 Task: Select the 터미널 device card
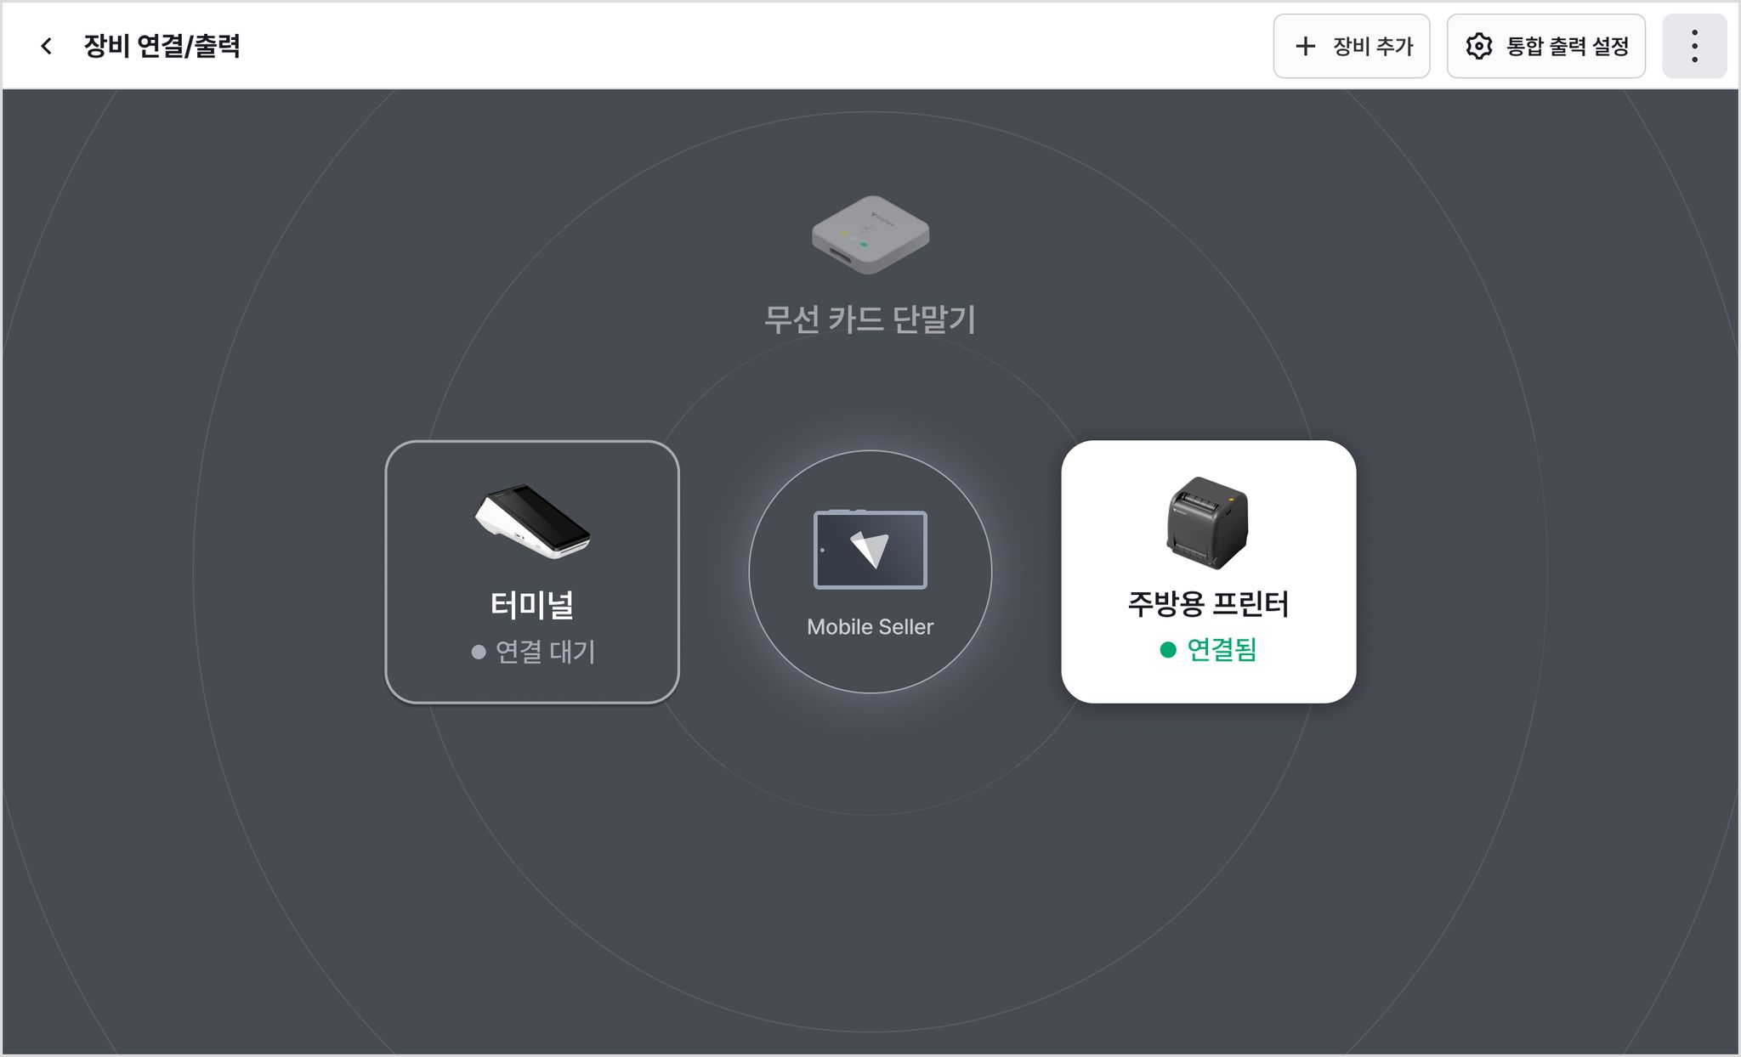(532, 572)
